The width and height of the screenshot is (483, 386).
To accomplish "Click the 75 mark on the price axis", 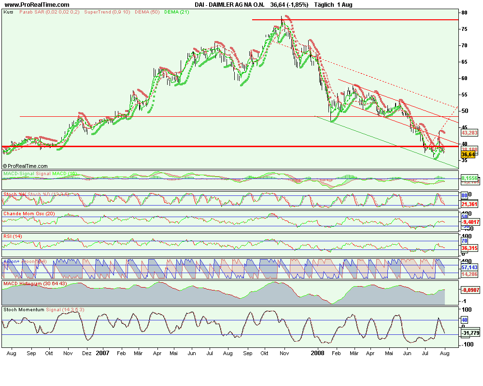I will click(x=464, y=29).
